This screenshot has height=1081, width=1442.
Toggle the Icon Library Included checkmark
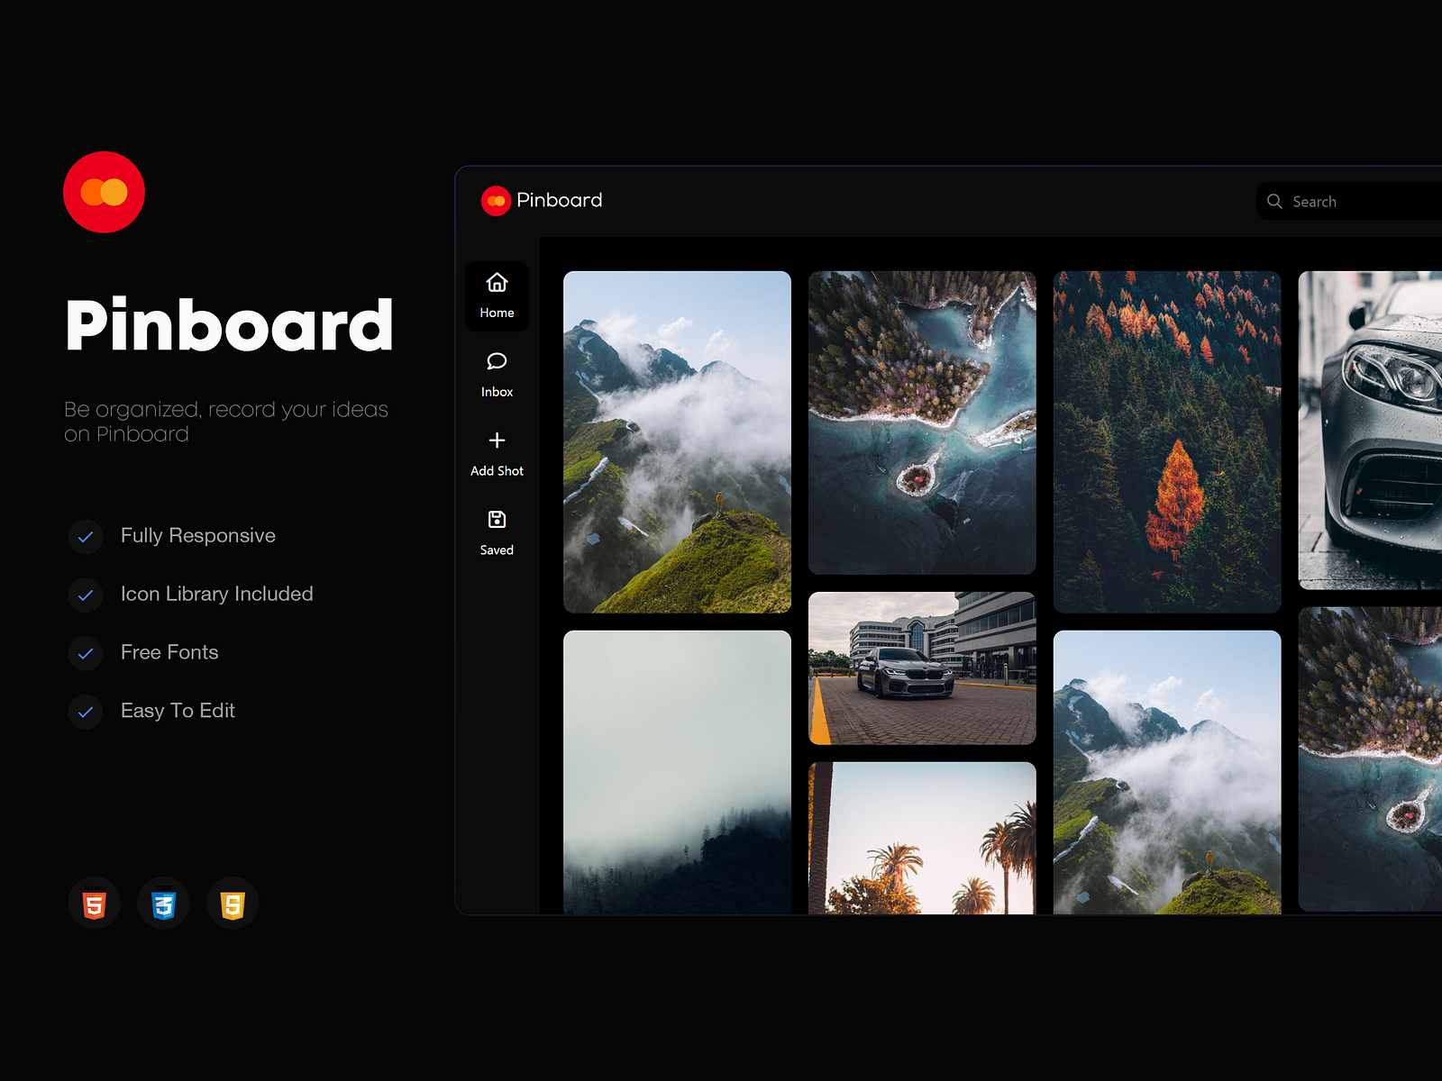click(x=86, y=595)
